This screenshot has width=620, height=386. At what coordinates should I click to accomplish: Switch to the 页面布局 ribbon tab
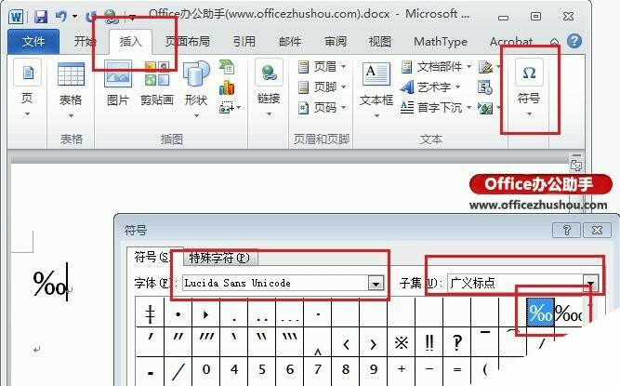point(188,42)
